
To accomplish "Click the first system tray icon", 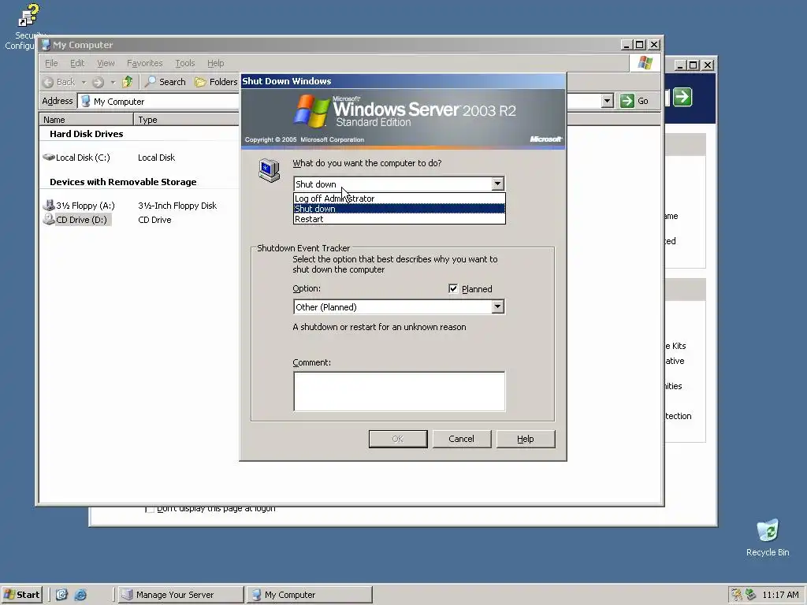I will tap(737, 595).
